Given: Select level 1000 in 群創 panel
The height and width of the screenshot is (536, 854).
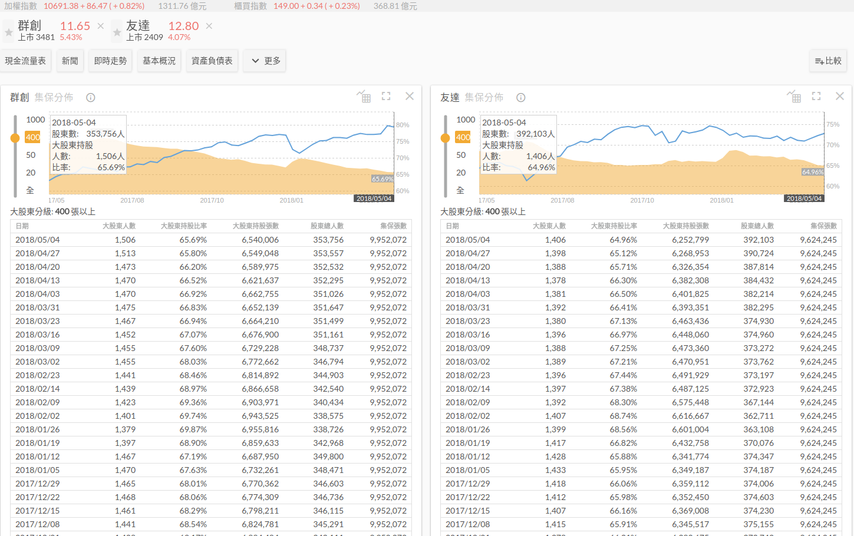Looking at the screenshot, I should click(35, 120).
